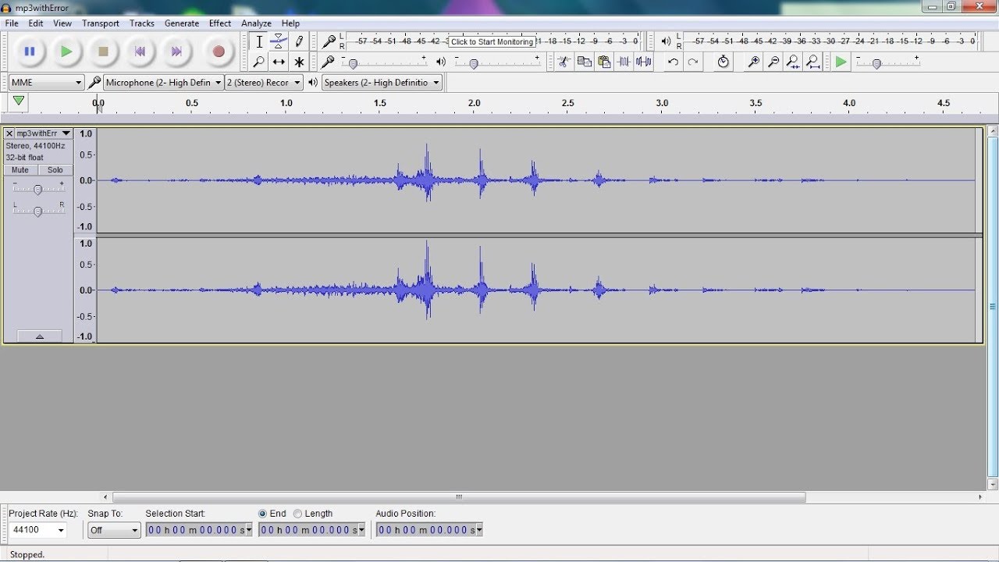Click Fit Selection in window icon
Screen dimensions: 999x562
click(793, 62)
